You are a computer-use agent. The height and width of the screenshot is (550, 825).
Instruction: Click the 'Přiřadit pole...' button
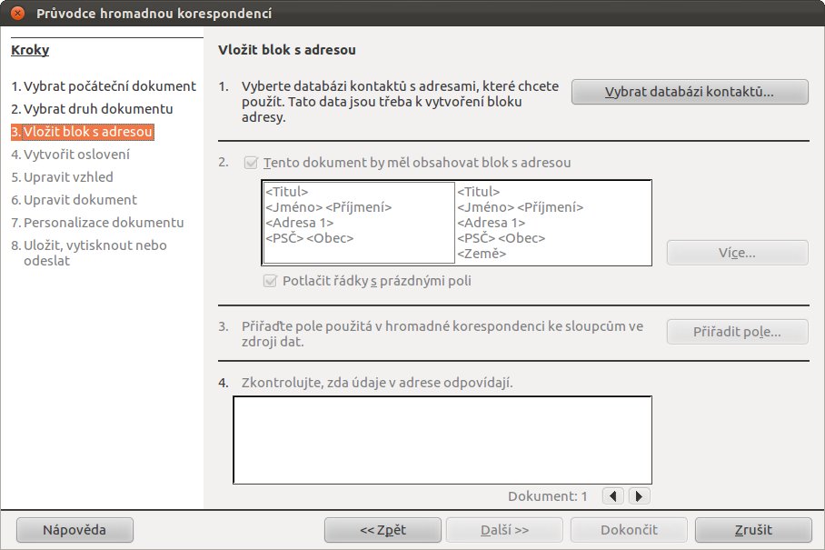[x=737, y=332]
